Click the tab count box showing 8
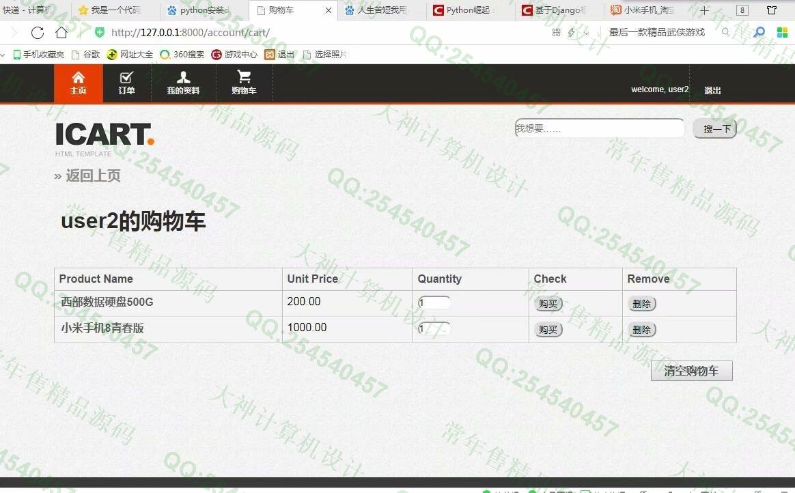The image size is (795, 493). click(x=742, y=10)
